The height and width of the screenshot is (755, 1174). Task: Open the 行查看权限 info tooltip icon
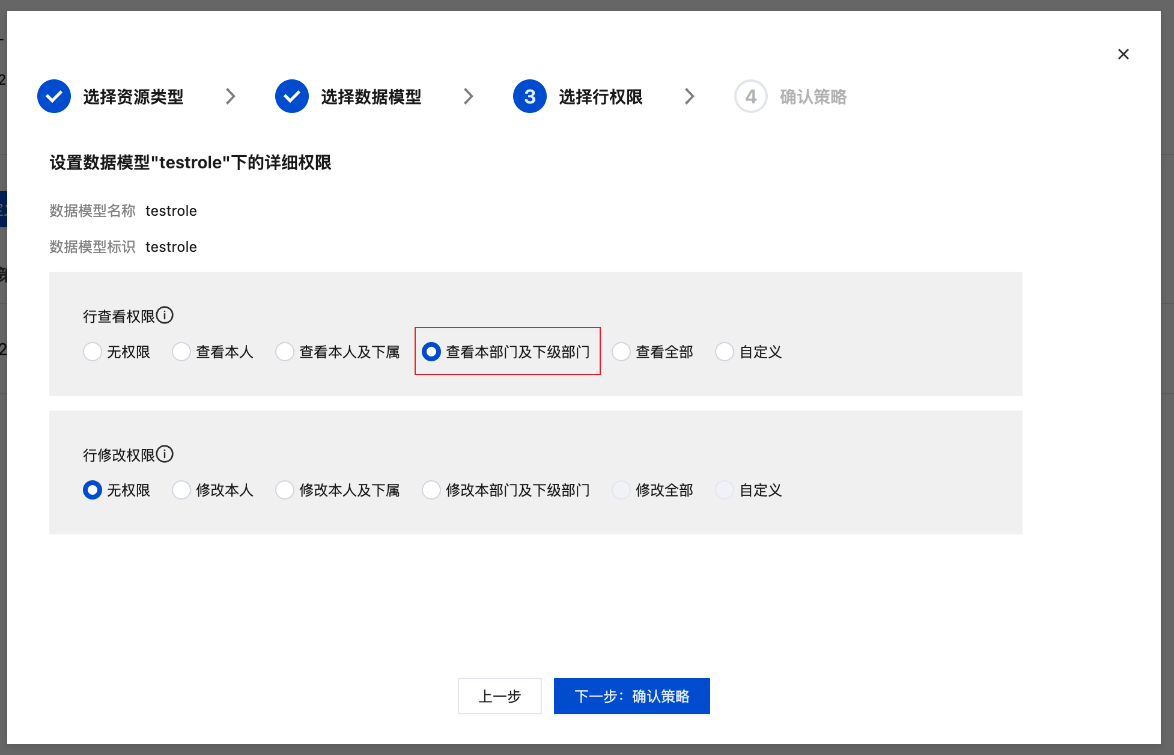166,314
